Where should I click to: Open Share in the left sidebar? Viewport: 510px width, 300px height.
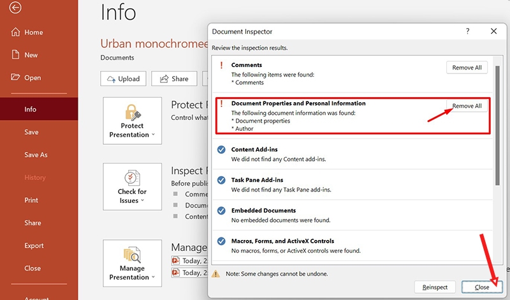[33, 223]
